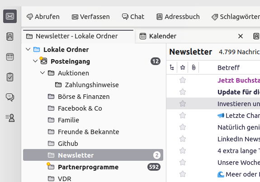Image resolution: width=260 pixels, height=182 pixels.
Task: Sort by the starred column header
Action: tap(183, 67)
